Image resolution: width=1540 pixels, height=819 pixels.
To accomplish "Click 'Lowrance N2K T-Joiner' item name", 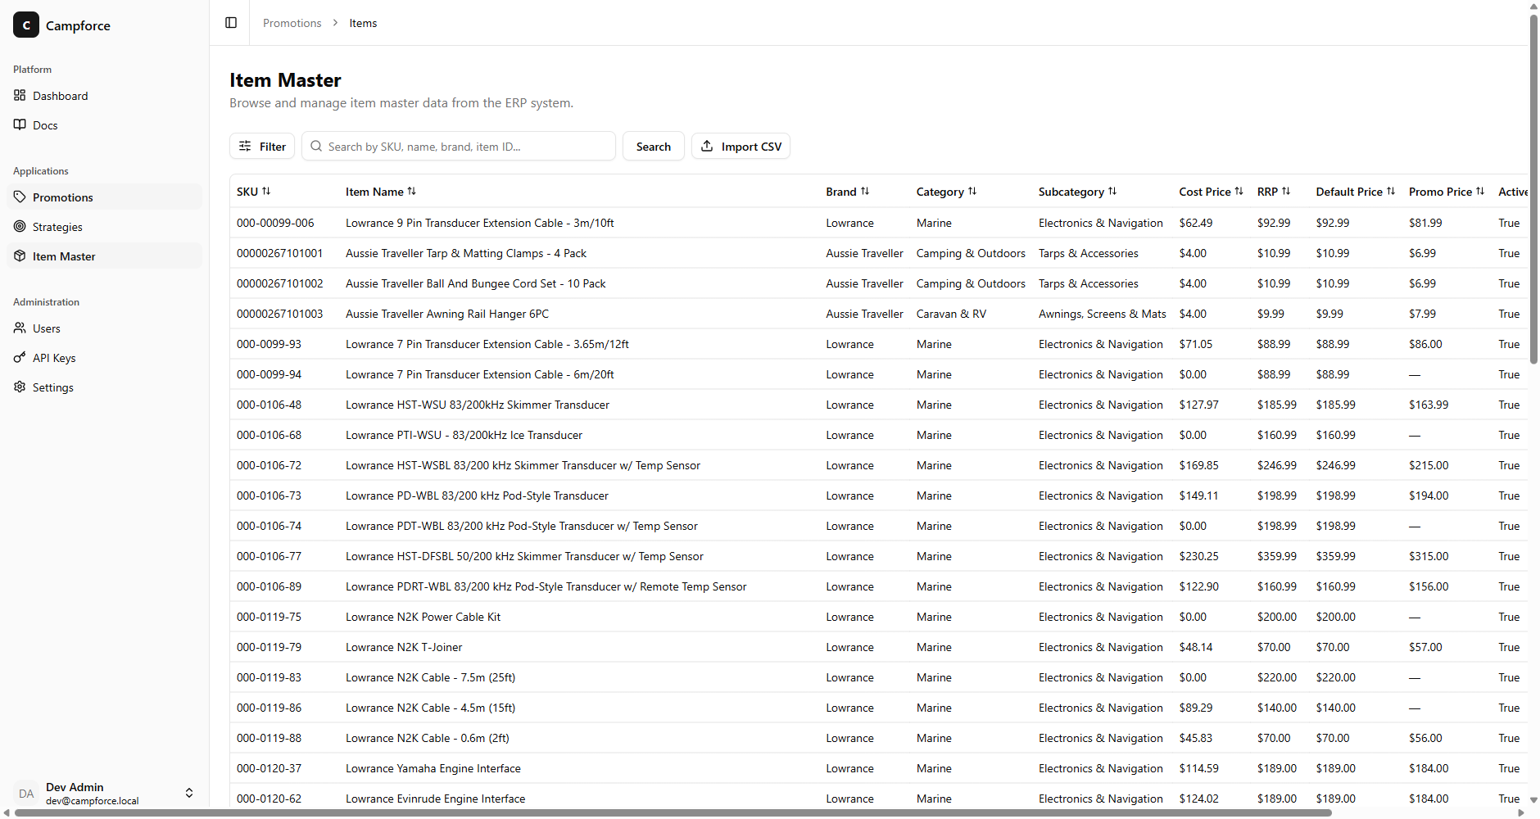I will point(404,647).
